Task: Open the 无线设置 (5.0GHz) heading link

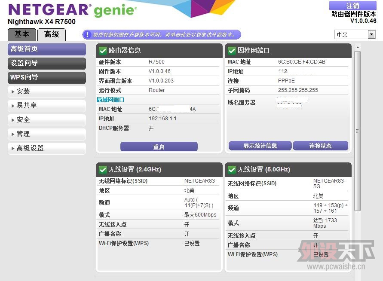Action: click(264, 169)
